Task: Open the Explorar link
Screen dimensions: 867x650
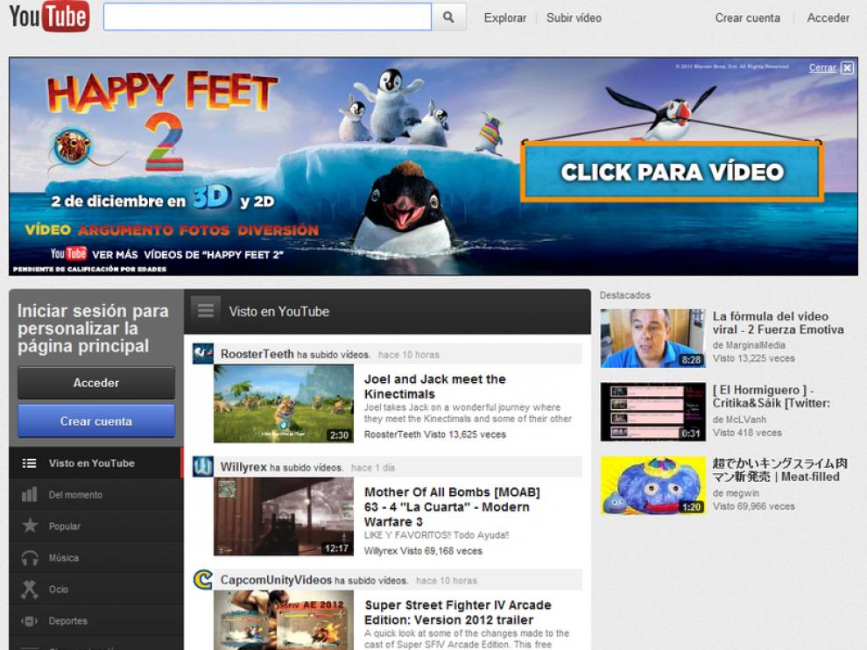Action: (x=504, y=18)
